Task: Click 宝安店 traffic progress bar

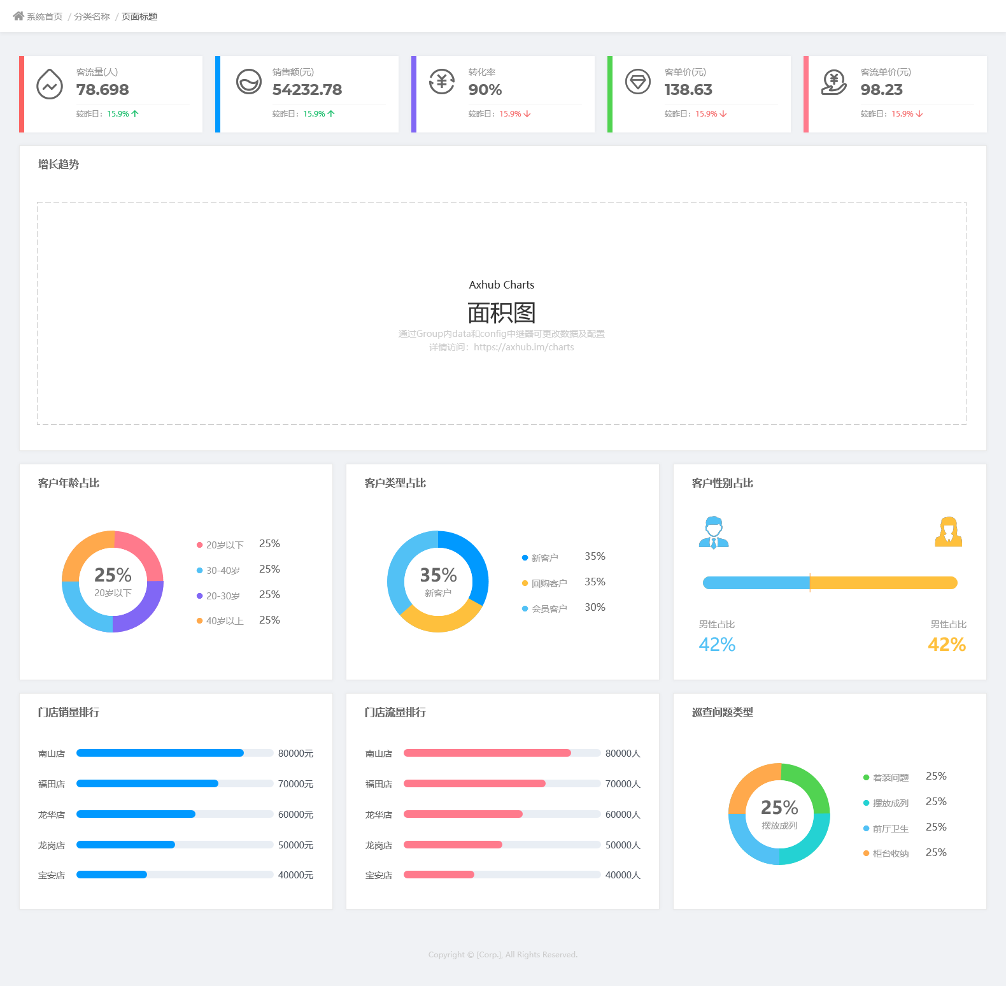Action: (502, 875)
